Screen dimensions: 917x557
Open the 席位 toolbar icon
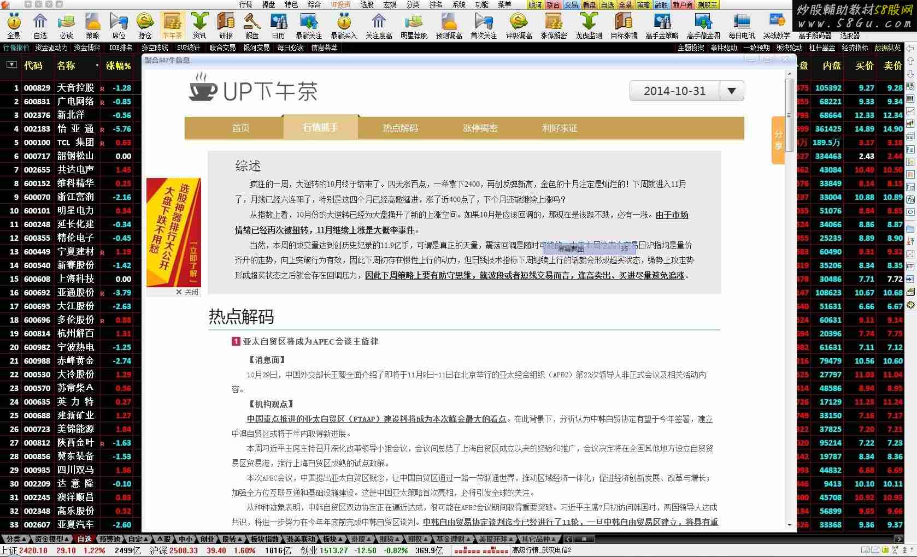point(119,26)
